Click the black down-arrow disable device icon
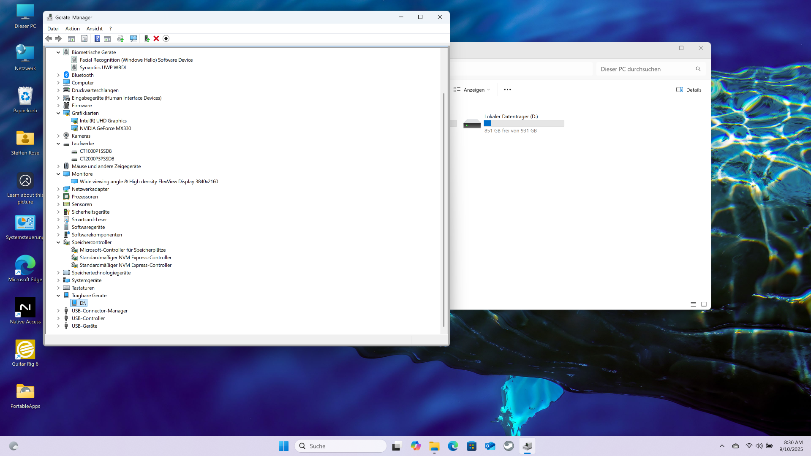The image size is (811, 456). click(x=166, y=38)
